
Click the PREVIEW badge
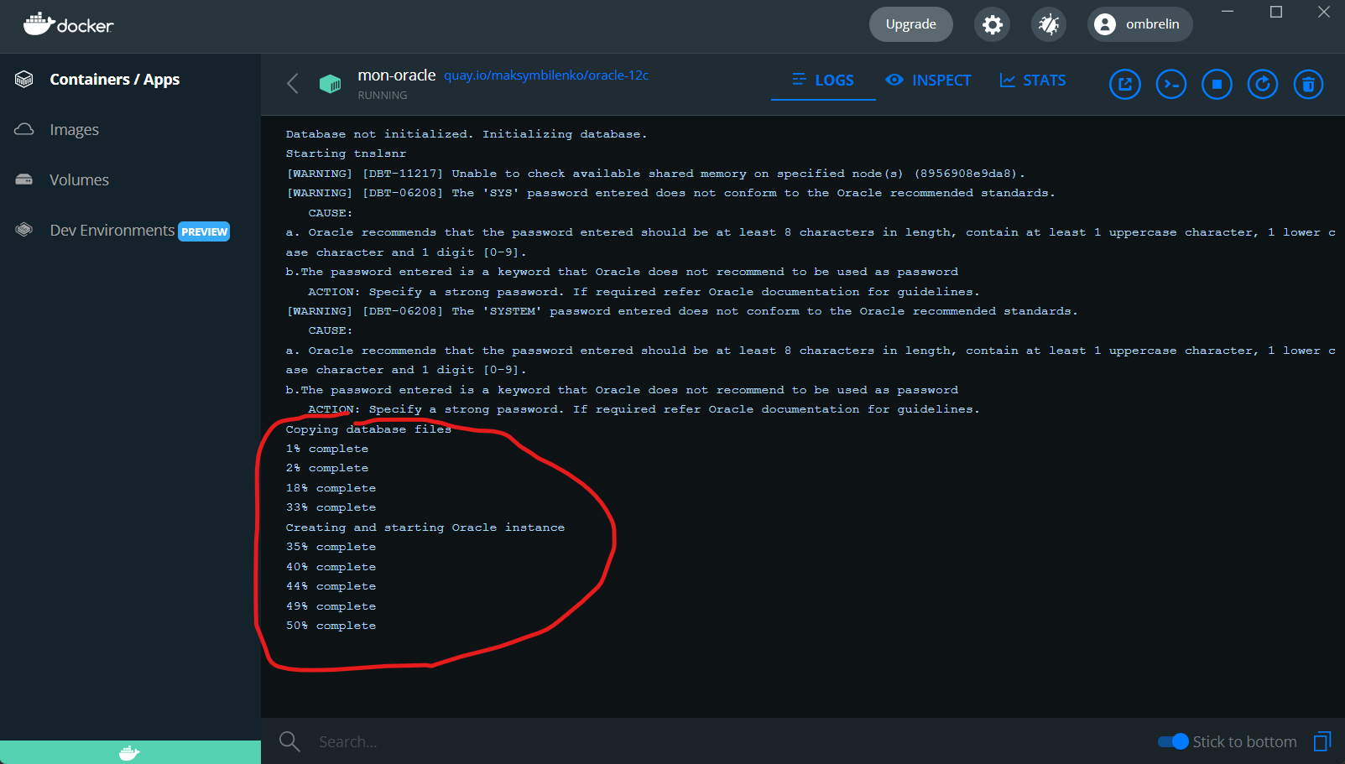[204, 231]
